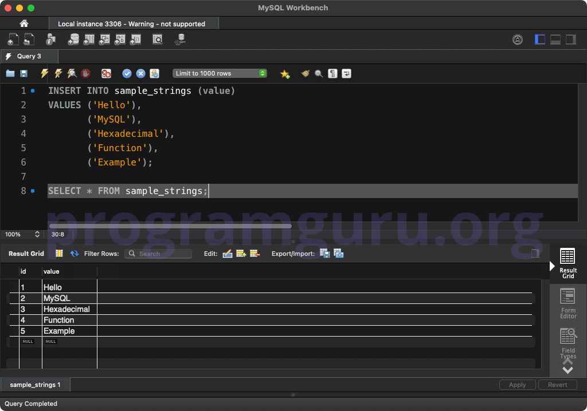Import records from external file

pyautogui.click(x=338, y=254)
